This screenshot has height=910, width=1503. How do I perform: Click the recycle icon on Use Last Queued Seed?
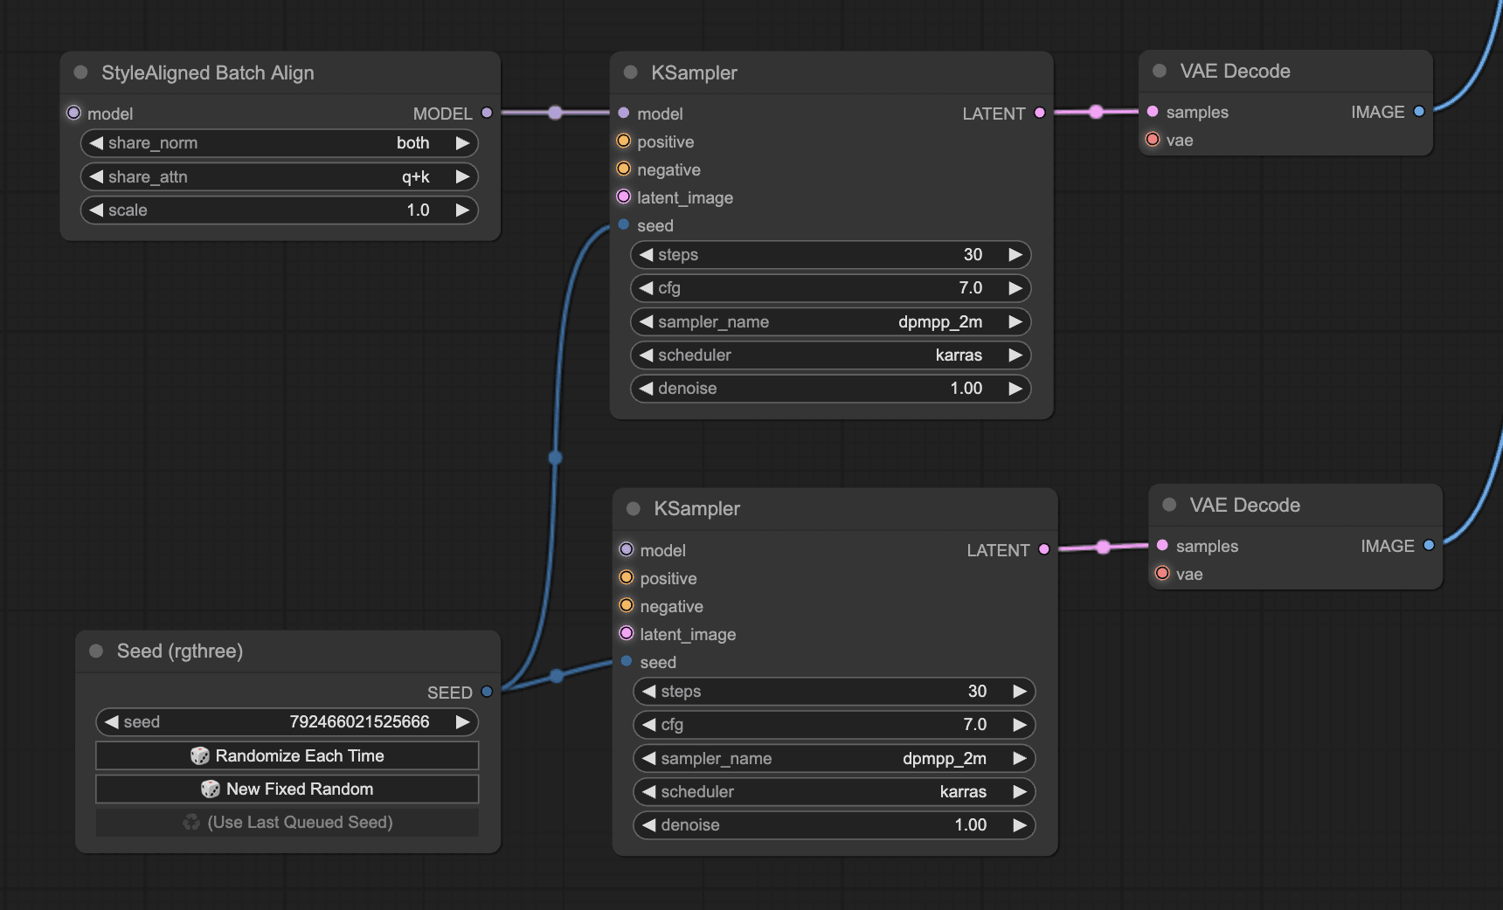191,822
